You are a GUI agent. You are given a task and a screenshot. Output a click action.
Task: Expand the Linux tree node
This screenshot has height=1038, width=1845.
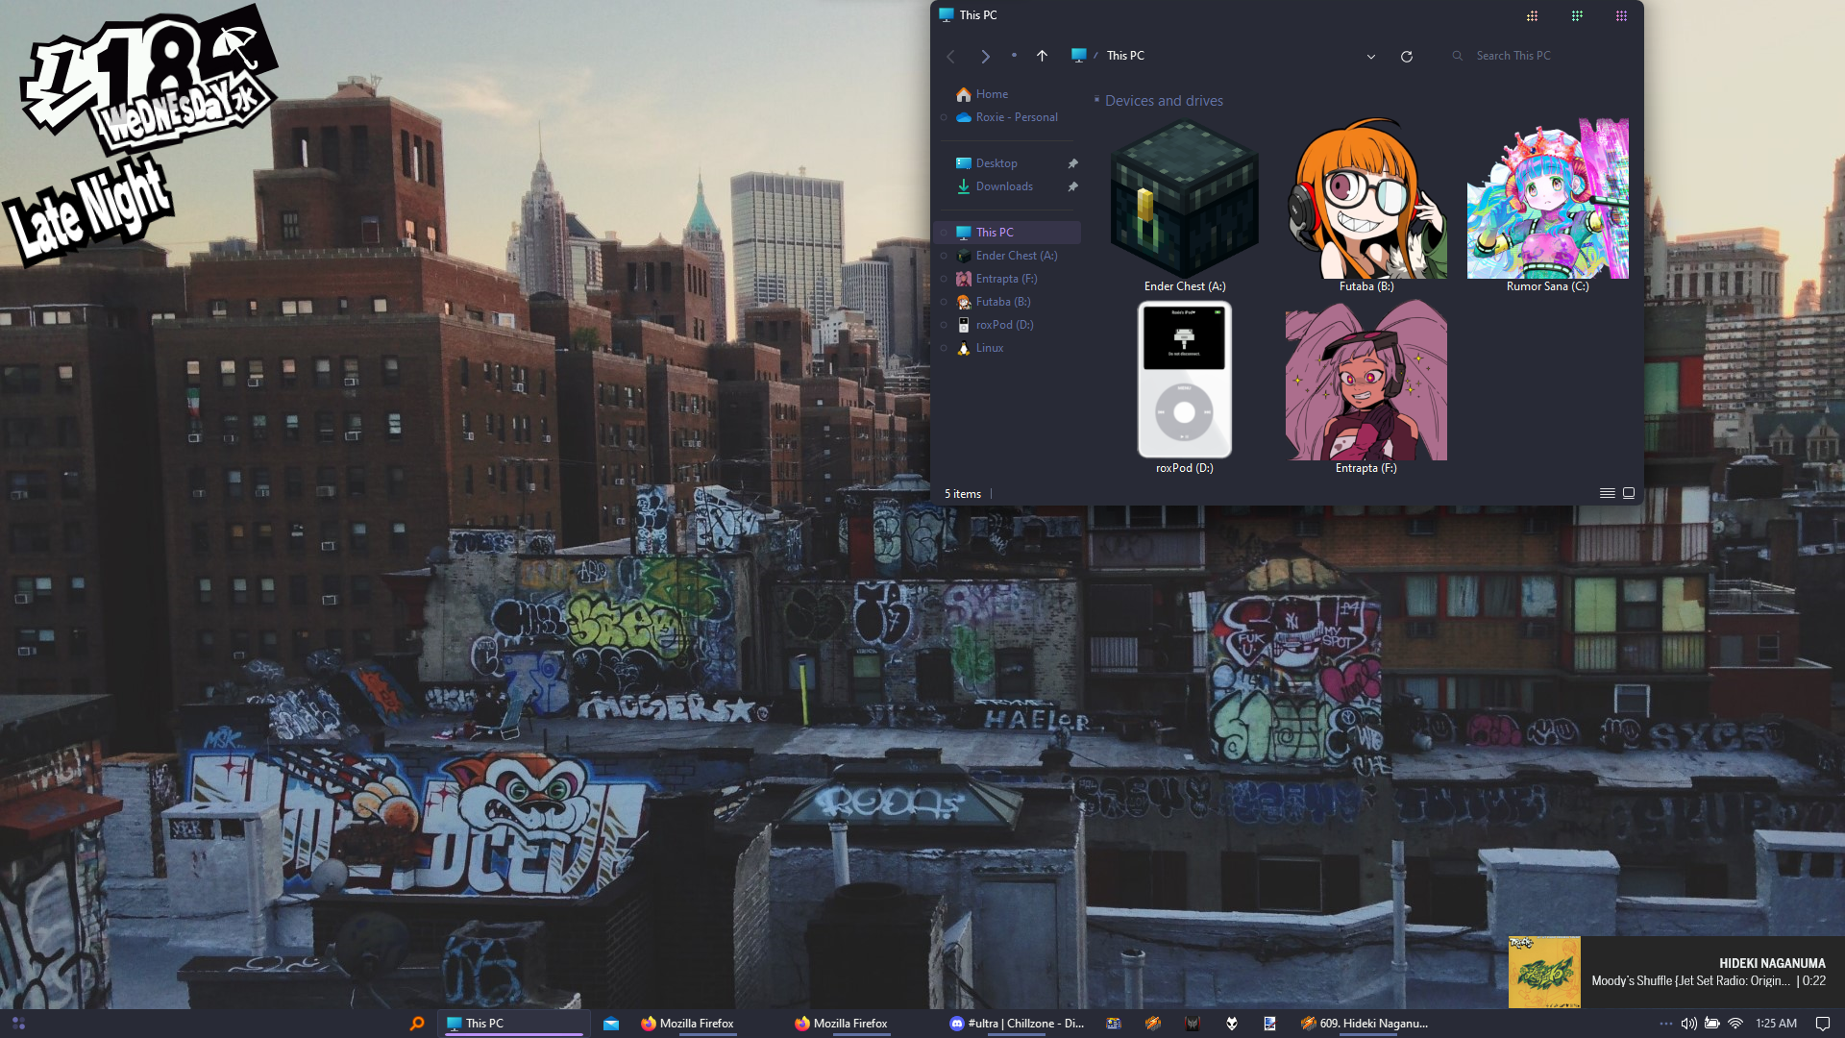(x=944, y=348)
